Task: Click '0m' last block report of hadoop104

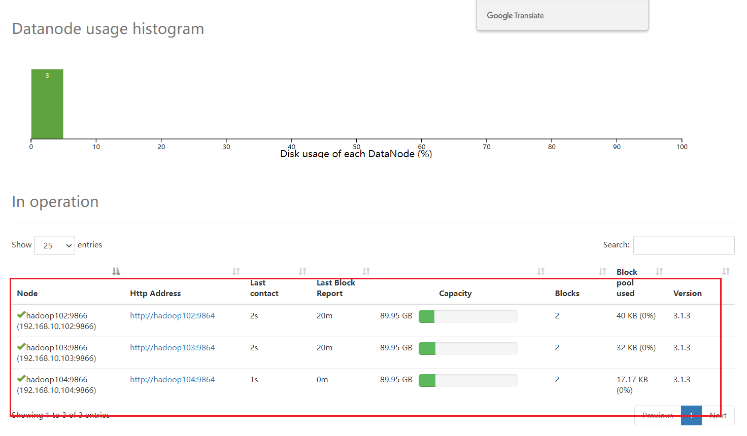Action: tap(322, 379)
